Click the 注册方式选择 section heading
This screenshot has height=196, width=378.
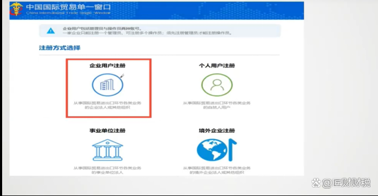coord(60,48)
